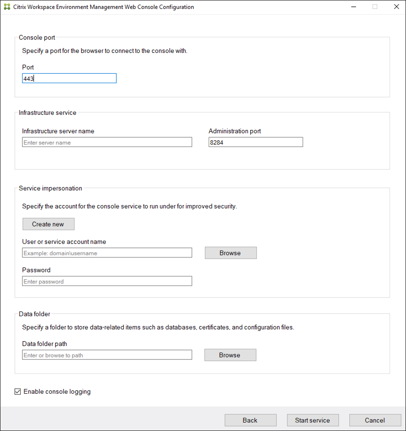
Task: Minimize the configuration window
Action: (354, 7)
